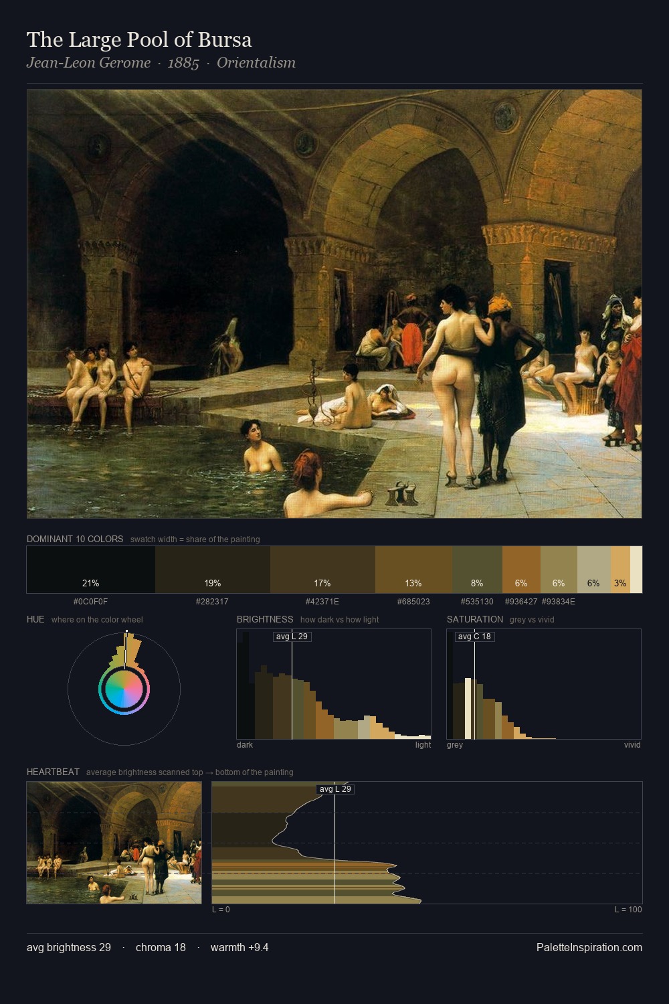Viewport: 669px width, 1004px height.
Task: Click the hex code #685023
Action: tap(413, 602)
